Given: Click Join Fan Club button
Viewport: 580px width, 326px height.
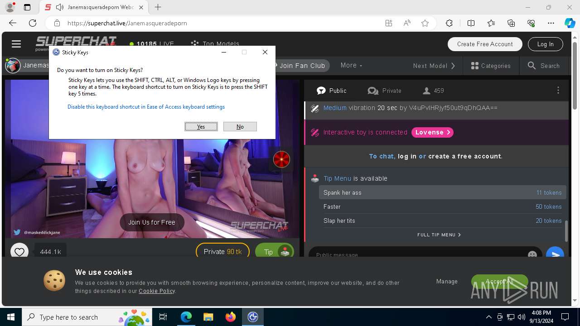Looking at the screenshot, I should 300,66.
